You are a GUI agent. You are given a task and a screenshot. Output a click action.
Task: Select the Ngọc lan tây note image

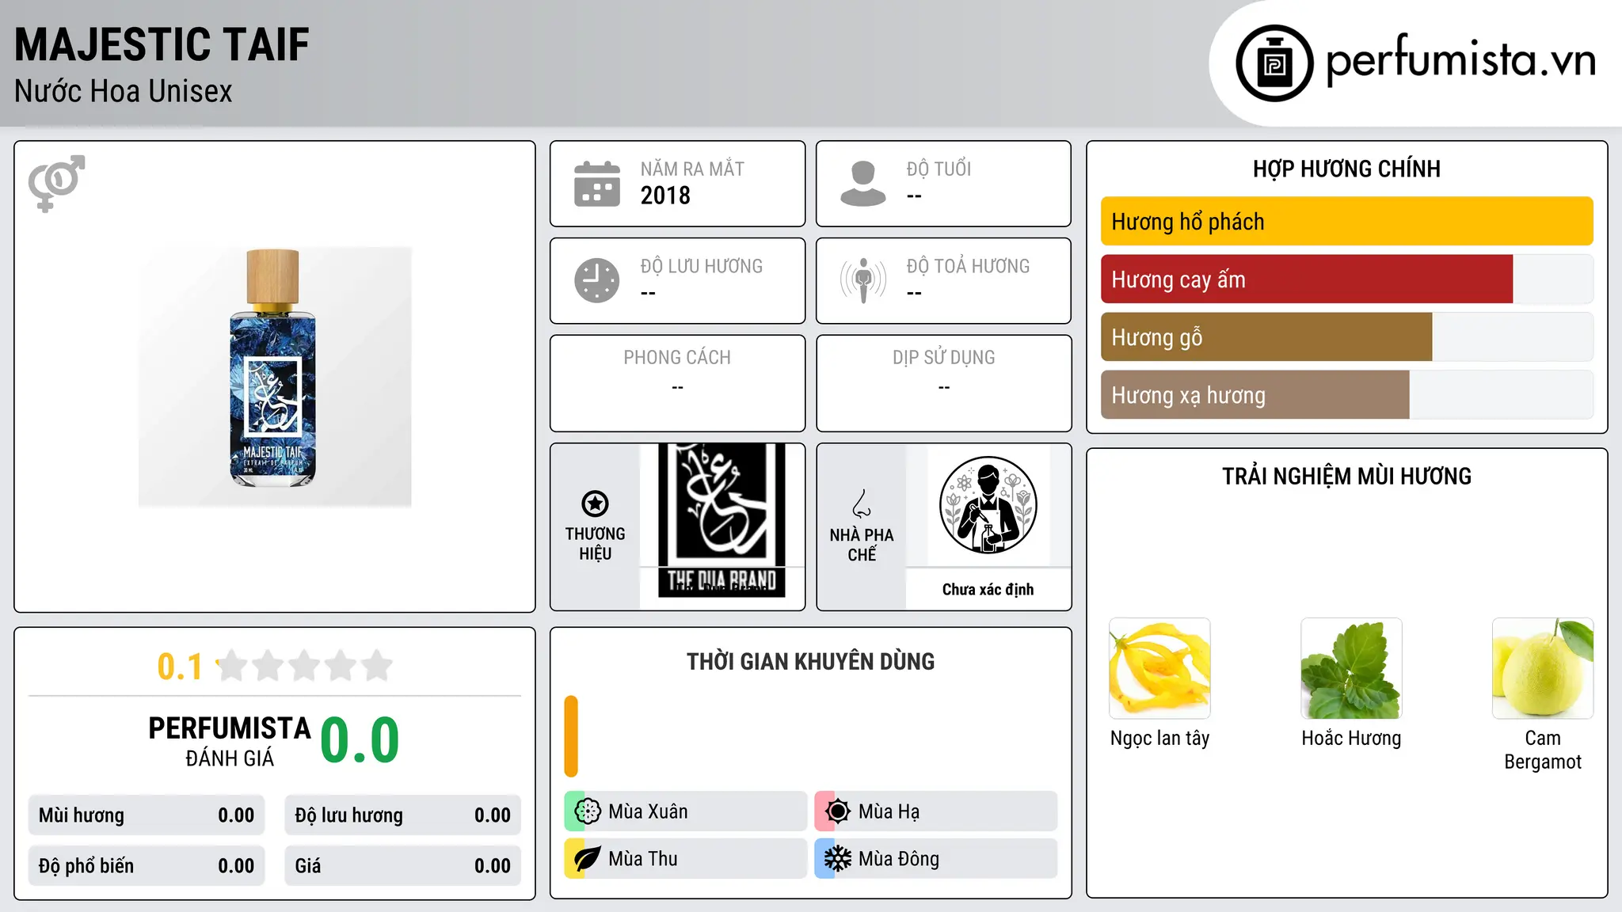1159,668
